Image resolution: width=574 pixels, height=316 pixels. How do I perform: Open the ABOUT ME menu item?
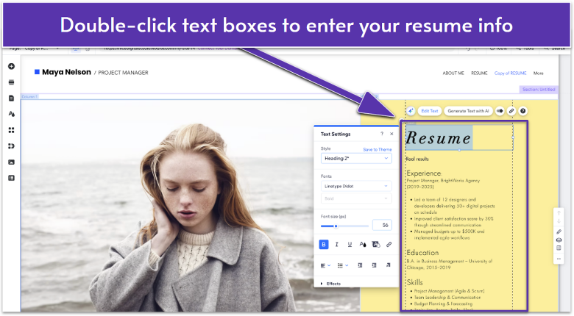(x=453, y=73)
